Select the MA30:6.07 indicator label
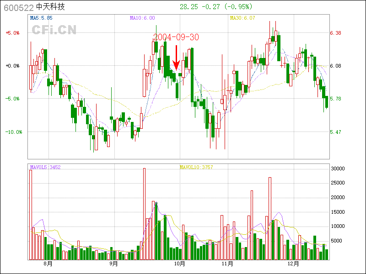The width and height of the screenshot is (366, 274). point(242,18)
